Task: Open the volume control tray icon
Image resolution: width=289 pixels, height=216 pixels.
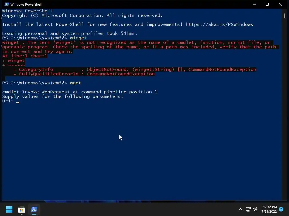Action: (x=255, y=209)
